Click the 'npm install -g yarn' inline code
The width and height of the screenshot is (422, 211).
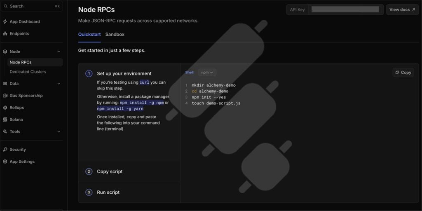coord(120,109)
